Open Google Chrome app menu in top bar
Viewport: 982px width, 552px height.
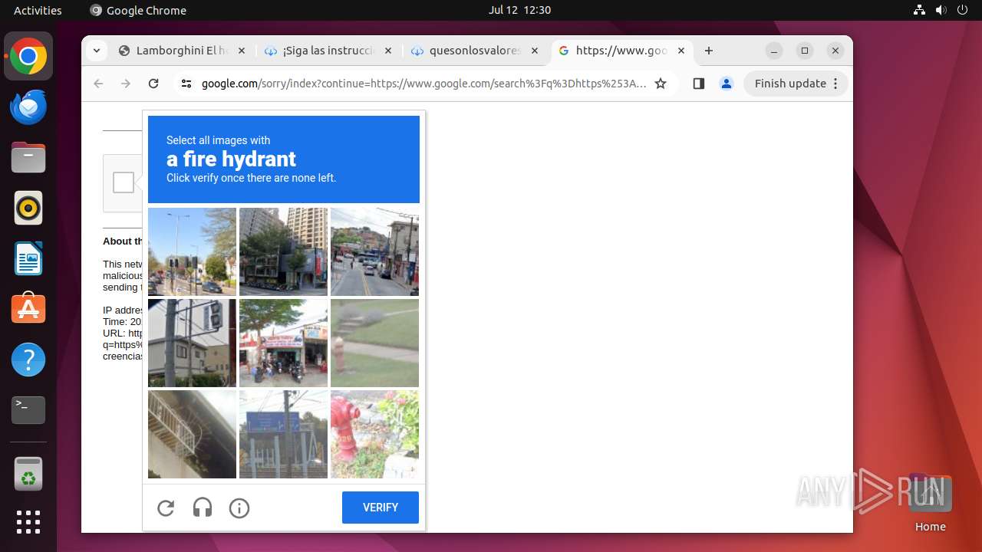click(138, 10)
